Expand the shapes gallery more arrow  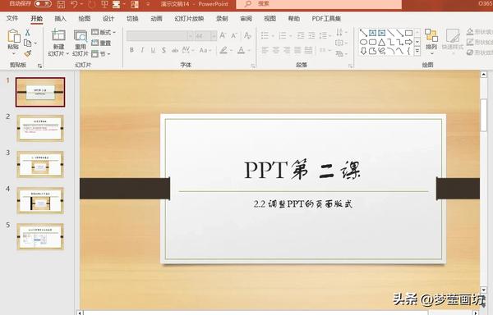[417, 51]
